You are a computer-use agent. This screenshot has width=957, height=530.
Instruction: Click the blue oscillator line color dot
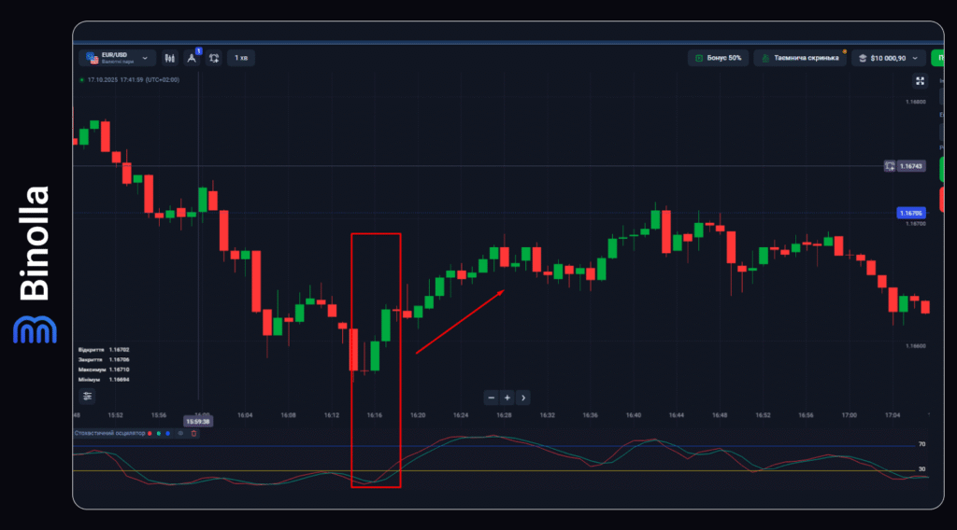(x=168, y=434)
